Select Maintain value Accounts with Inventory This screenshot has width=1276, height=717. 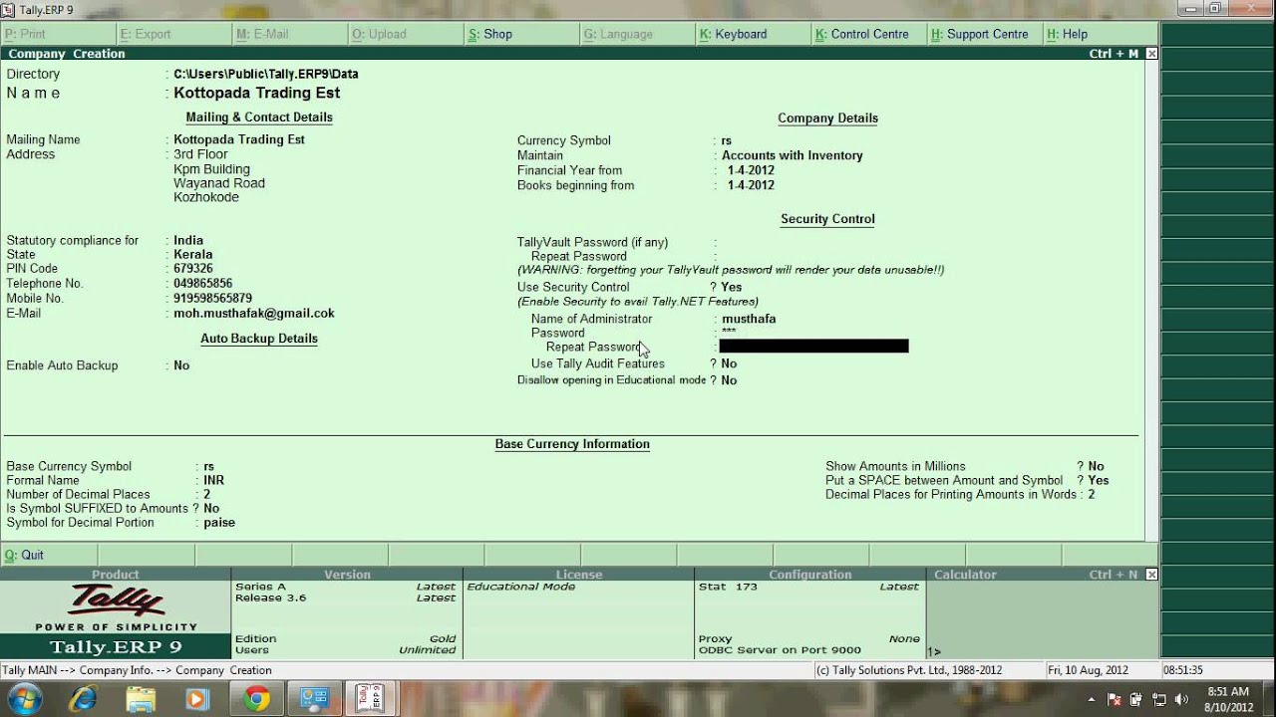point(793,155)
